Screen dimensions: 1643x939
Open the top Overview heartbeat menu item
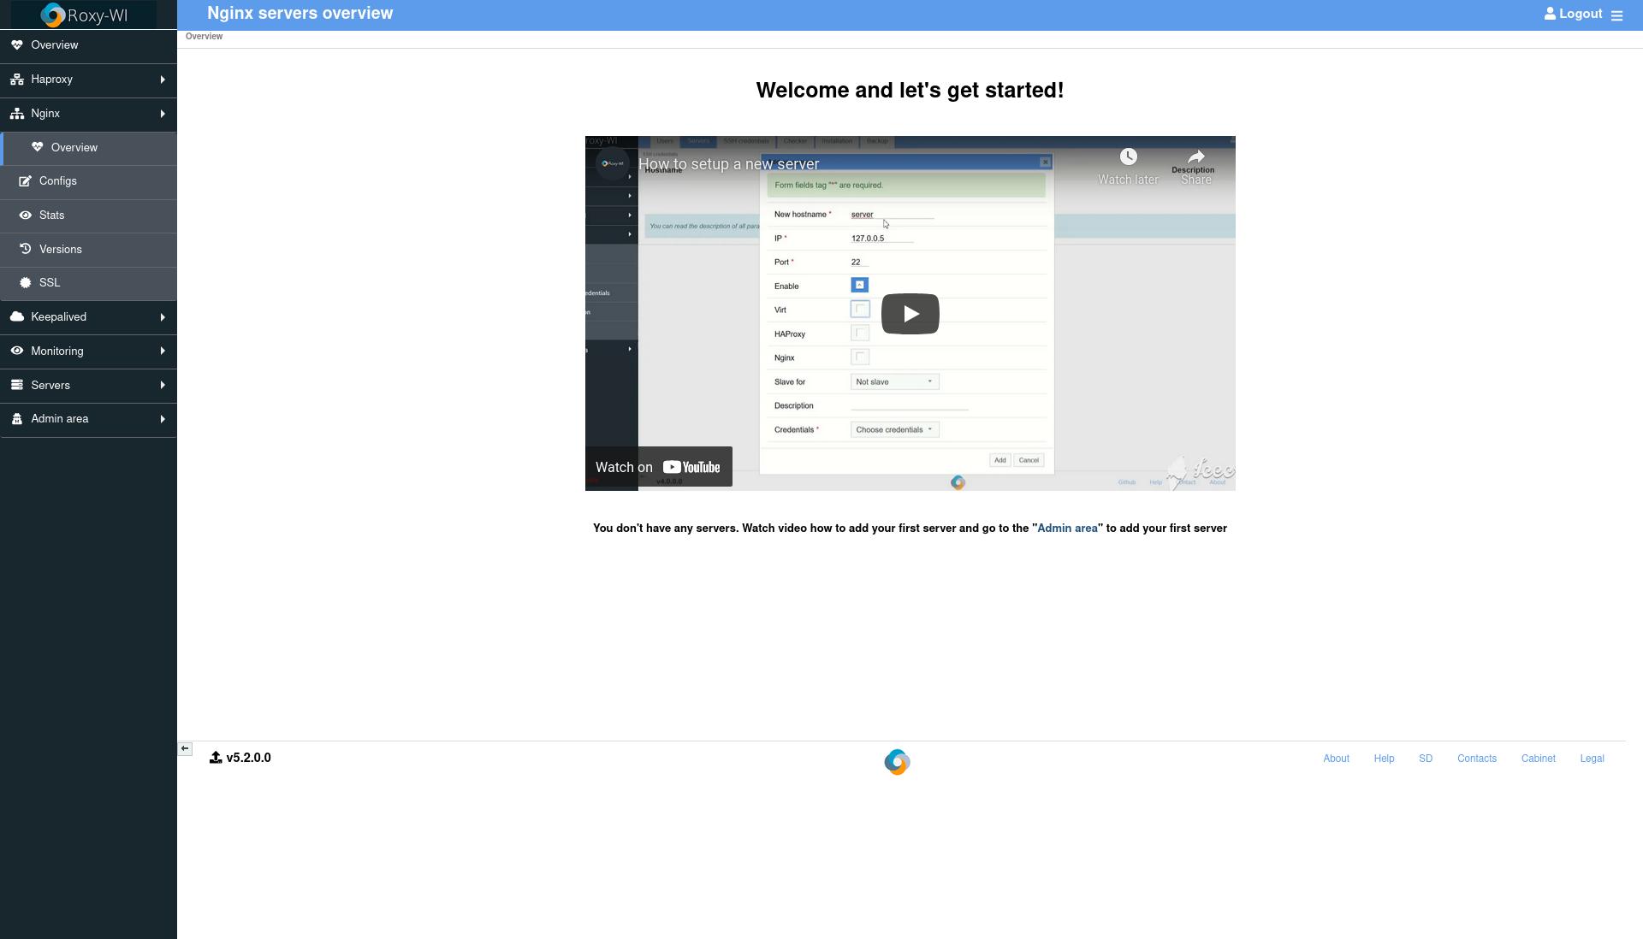(x=88, y=45)
